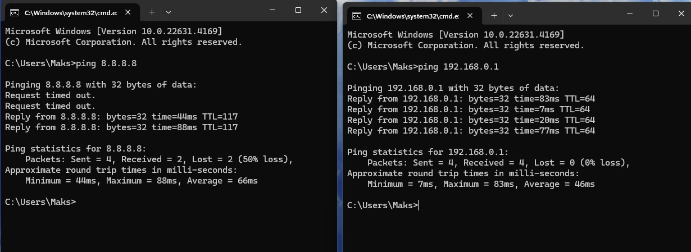Click the reply line with time=77ms
The image size is (691, 252).
[x=471, y=131]
